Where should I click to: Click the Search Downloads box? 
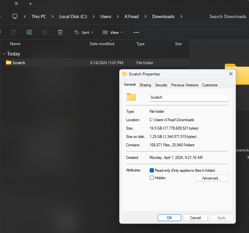click(228, 16)
